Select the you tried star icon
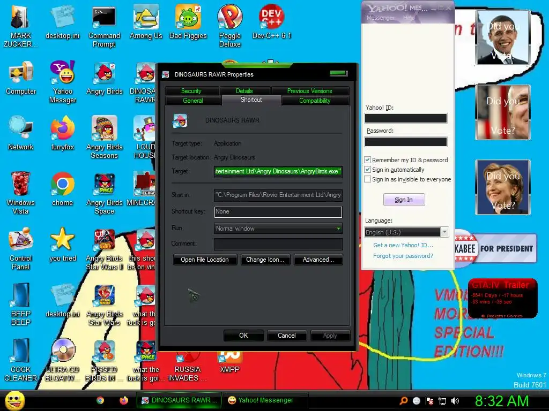The width and height of the screenshot is (549, 411). click(62, 245)
